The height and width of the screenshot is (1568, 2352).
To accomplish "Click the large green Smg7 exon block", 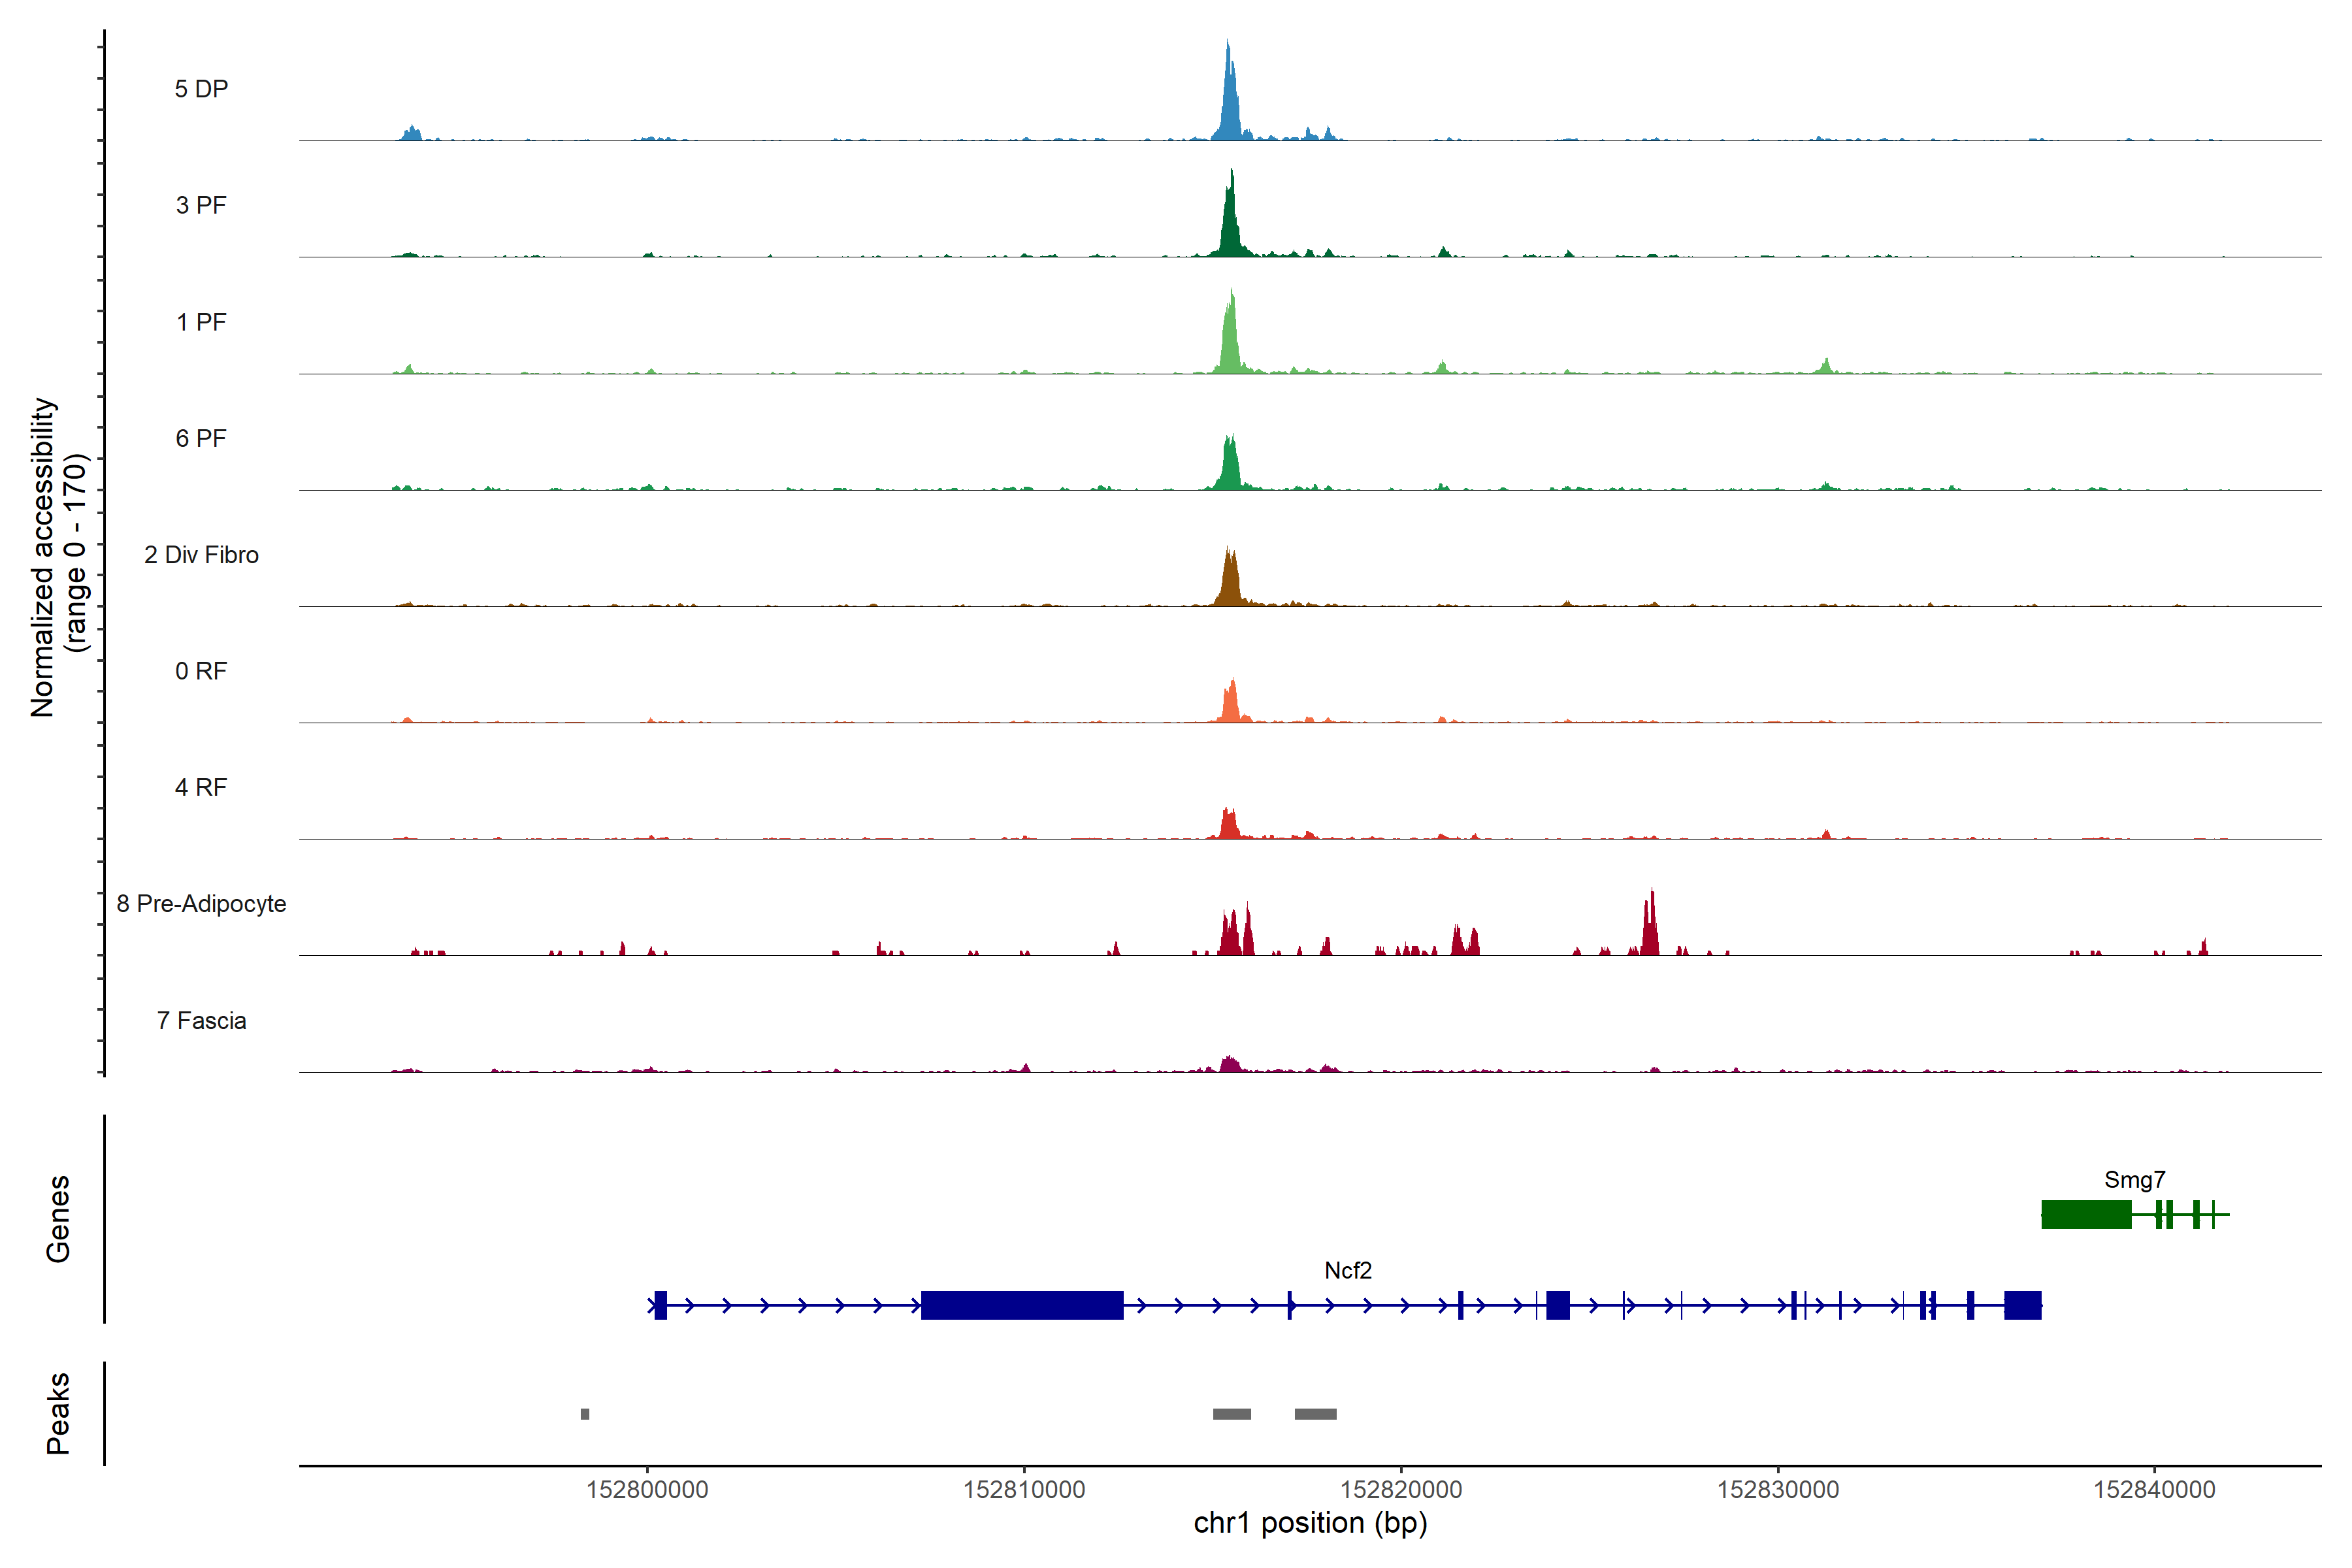I will click(x=2086, y=1215).
